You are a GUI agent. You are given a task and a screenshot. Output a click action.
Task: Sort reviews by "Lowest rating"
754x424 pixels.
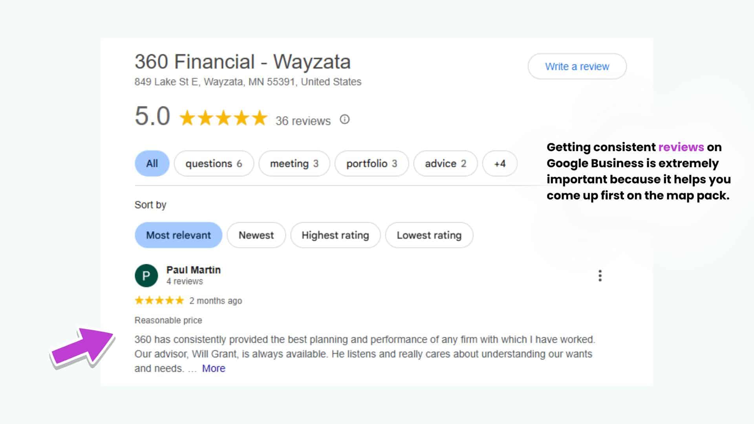point(429,235)
